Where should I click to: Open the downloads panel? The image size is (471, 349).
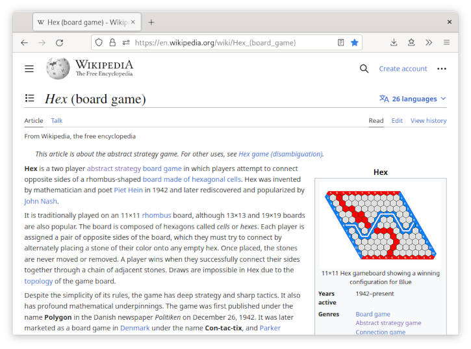[x=394, y=42]
